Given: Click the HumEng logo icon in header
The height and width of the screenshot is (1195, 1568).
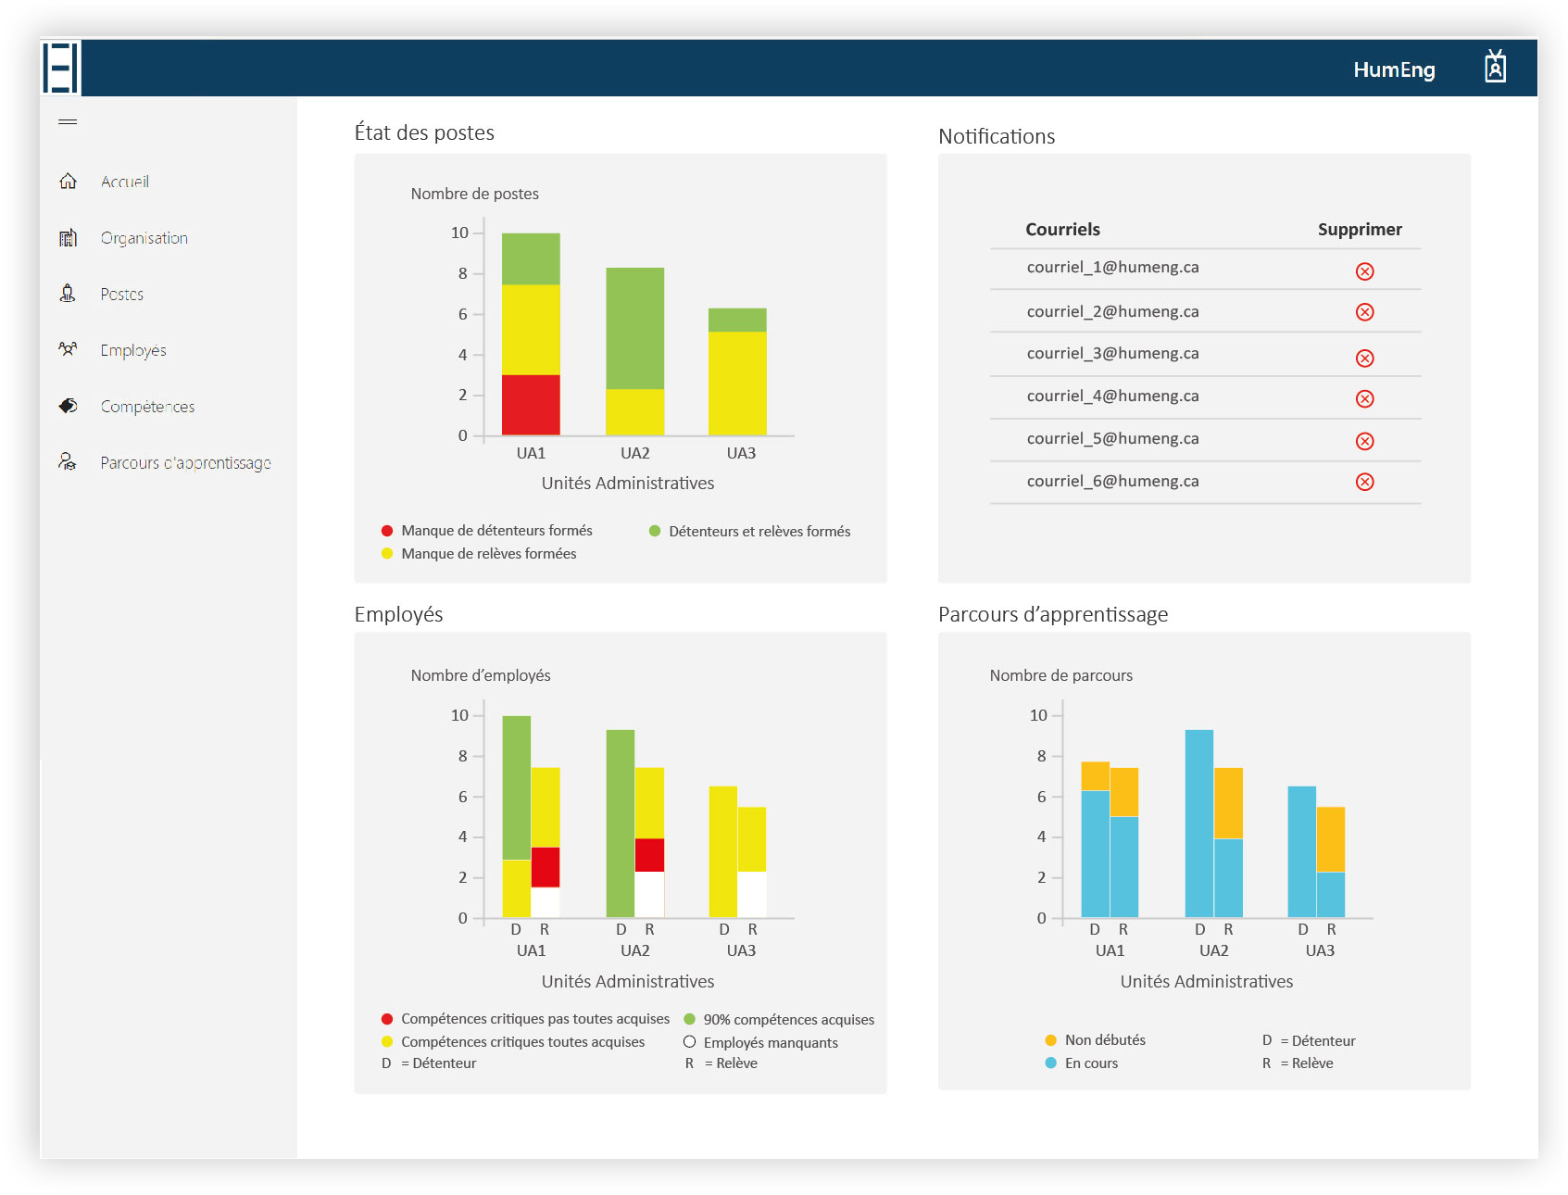Looking at the screenshot, I should 61,68.
